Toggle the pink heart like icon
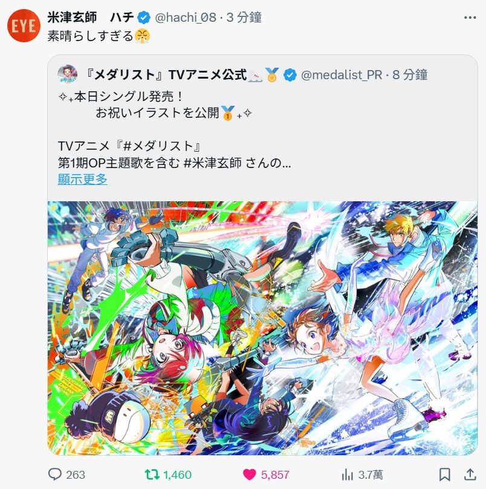Image resolution: width=486 pixels, height=489 pixels. point(250,474)
